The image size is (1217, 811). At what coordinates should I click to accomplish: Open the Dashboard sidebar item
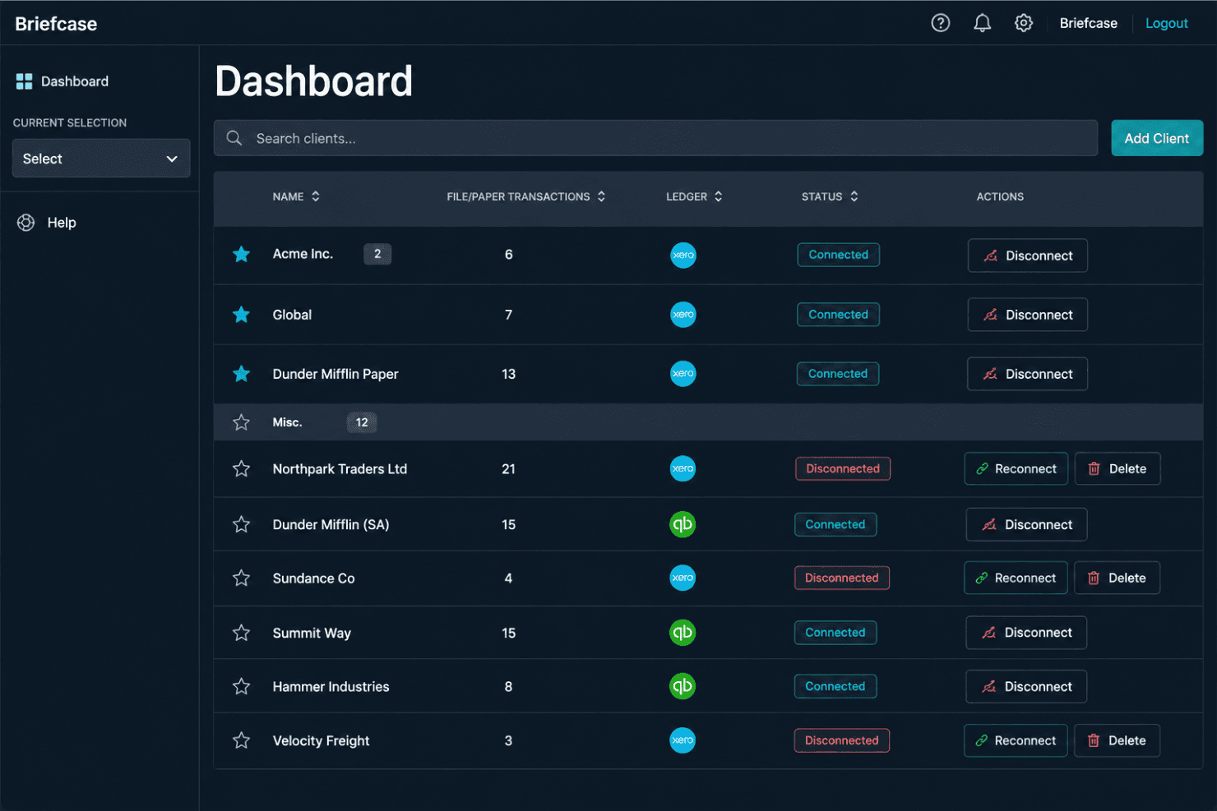click(x=62, y=81)
